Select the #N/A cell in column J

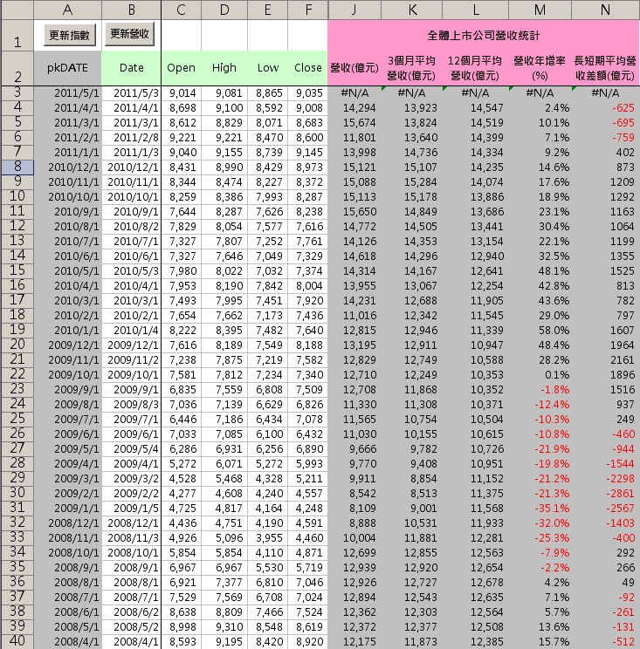point(354,93)
